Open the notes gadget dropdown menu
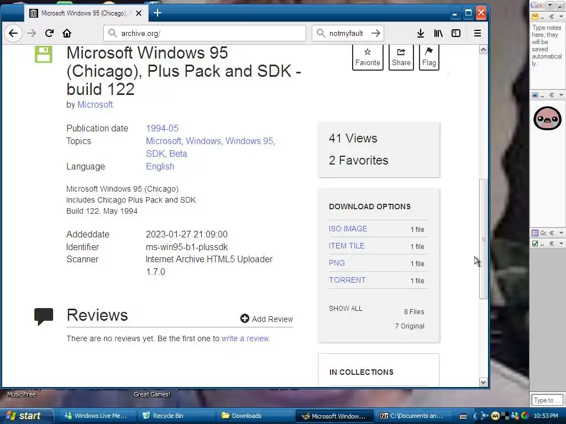566x424 pixels. click(x=561, y=17)
